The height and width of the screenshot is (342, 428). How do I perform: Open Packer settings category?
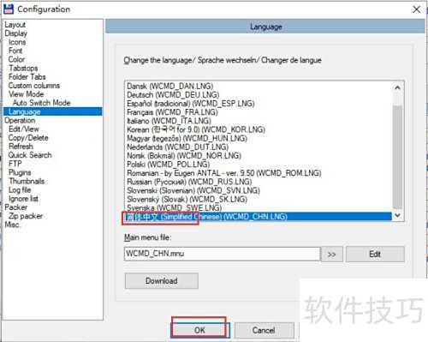point(16,207)
